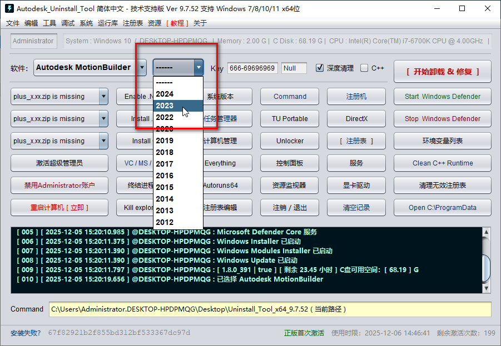Click Open C:\ProgramData button

443,208
